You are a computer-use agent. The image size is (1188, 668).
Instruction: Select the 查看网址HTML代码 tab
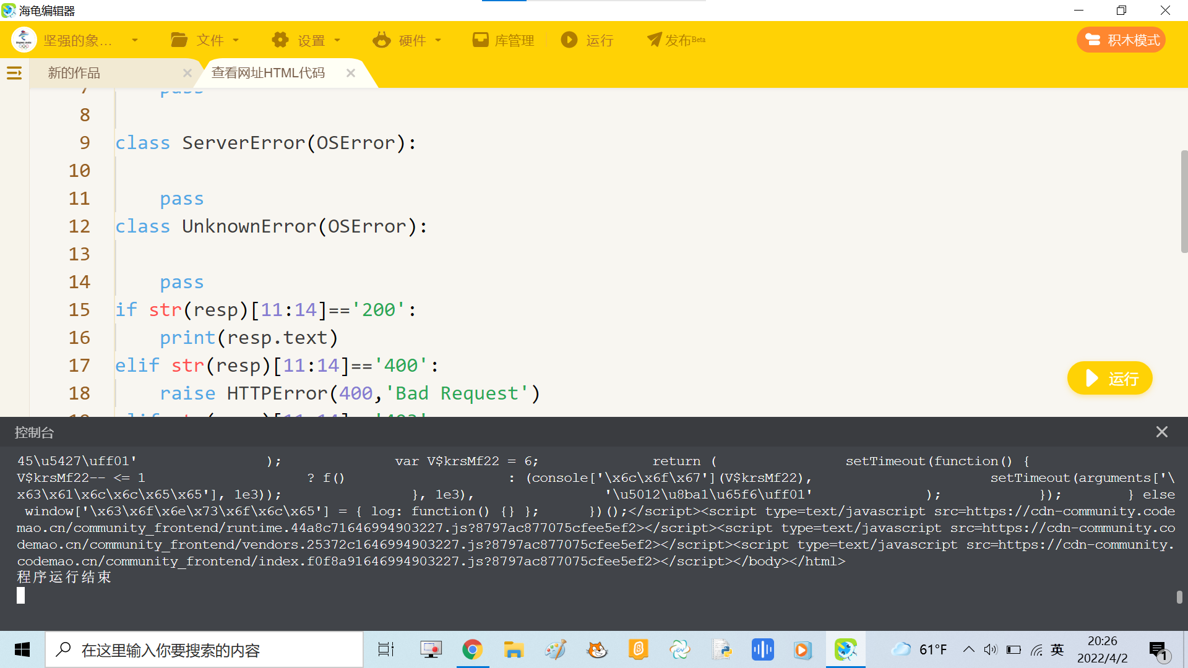269,73
